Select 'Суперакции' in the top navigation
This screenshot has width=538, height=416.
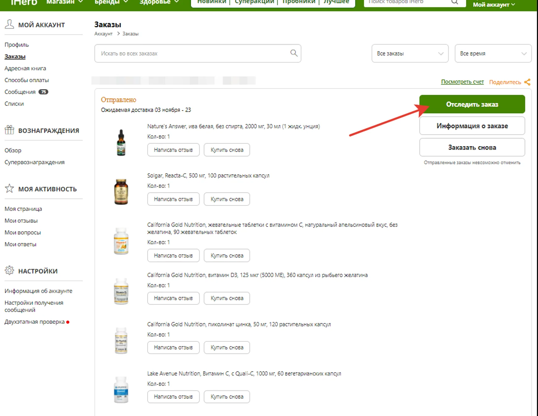[254, 2]
